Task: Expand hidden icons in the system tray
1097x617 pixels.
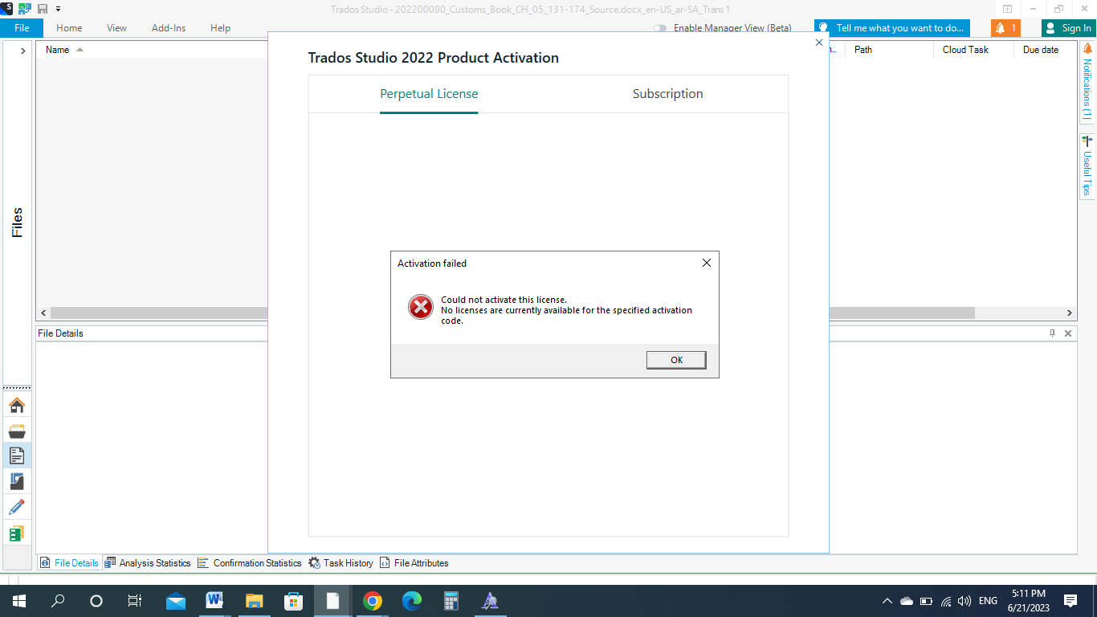Action: tap(887, 600)
